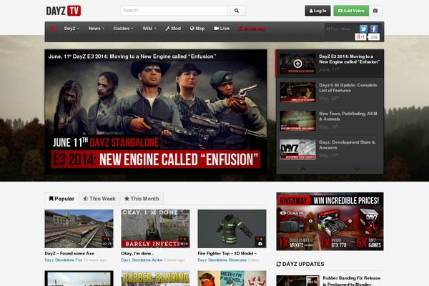Open DayZ E3 2014 sidebar news title

click(x=349, y=59)
